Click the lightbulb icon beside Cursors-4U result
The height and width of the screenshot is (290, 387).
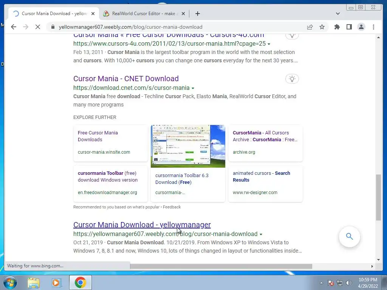click(292, 36)
